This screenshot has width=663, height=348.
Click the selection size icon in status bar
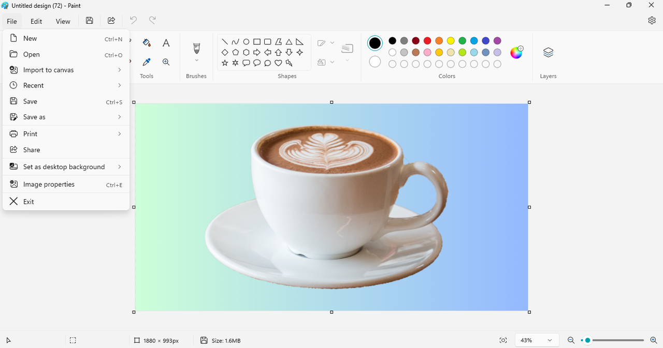pyautogui.click(x=73, y=340)
